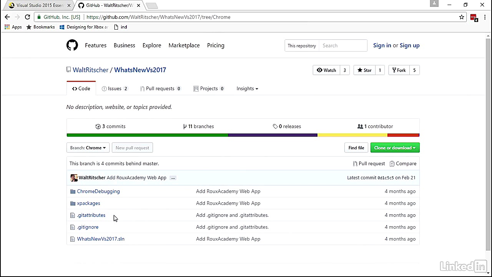Click the green language bar segment
This screenshot has width=492, height=277.
(147, 135)
